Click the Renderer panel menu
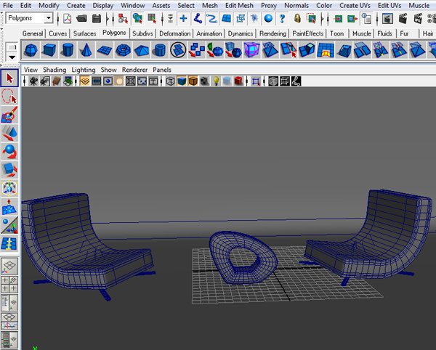Viewport: 436px width, 350px height. 134,70
